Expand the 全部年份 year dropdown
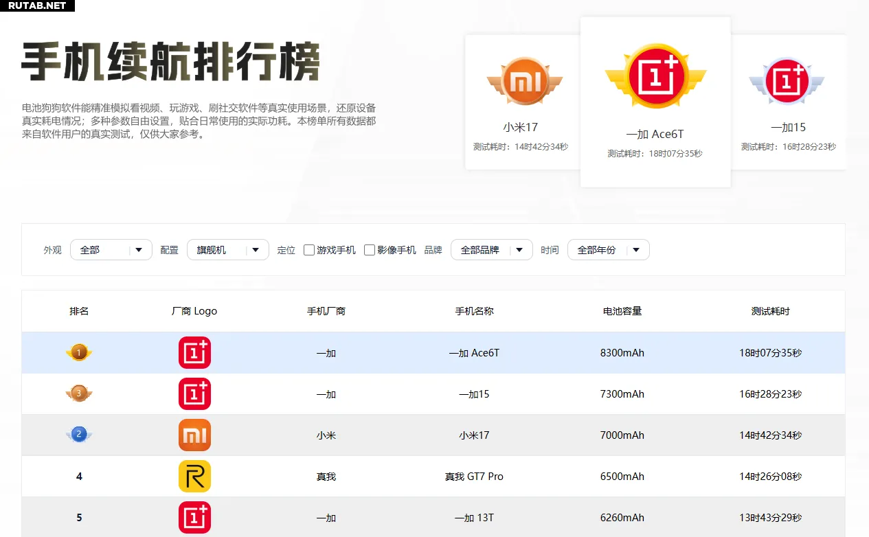Screen dimensions: 869x537 click(x=608, y=250)
